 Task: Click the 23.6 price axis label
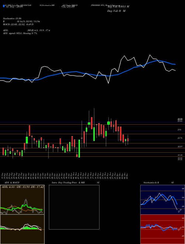pos(179,130)
